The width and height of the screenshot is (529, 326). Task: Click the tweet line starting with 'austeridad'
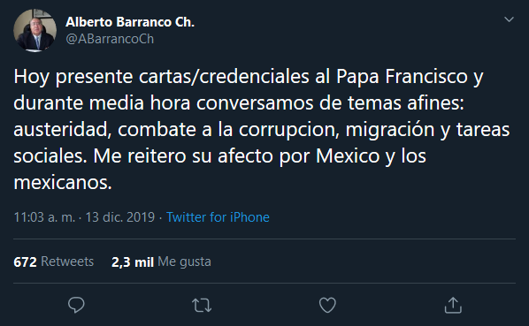point(262,130)
